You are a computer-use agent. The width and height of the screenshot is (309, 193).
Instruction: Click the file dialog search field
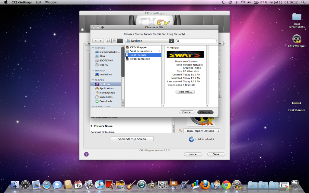pos(196,41)
